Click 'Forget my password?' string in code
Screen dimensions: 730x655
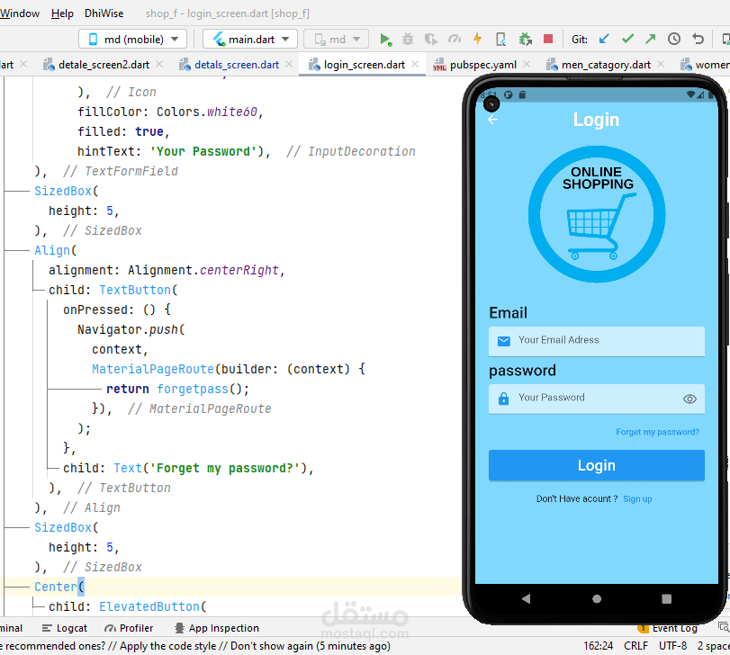click(x=224, y=468)
